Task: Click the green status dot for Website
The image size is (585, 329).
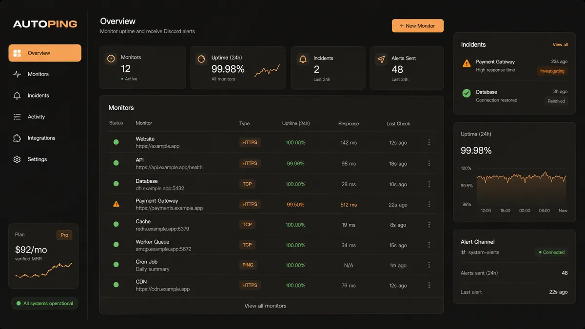Action: tap(116, 142)
